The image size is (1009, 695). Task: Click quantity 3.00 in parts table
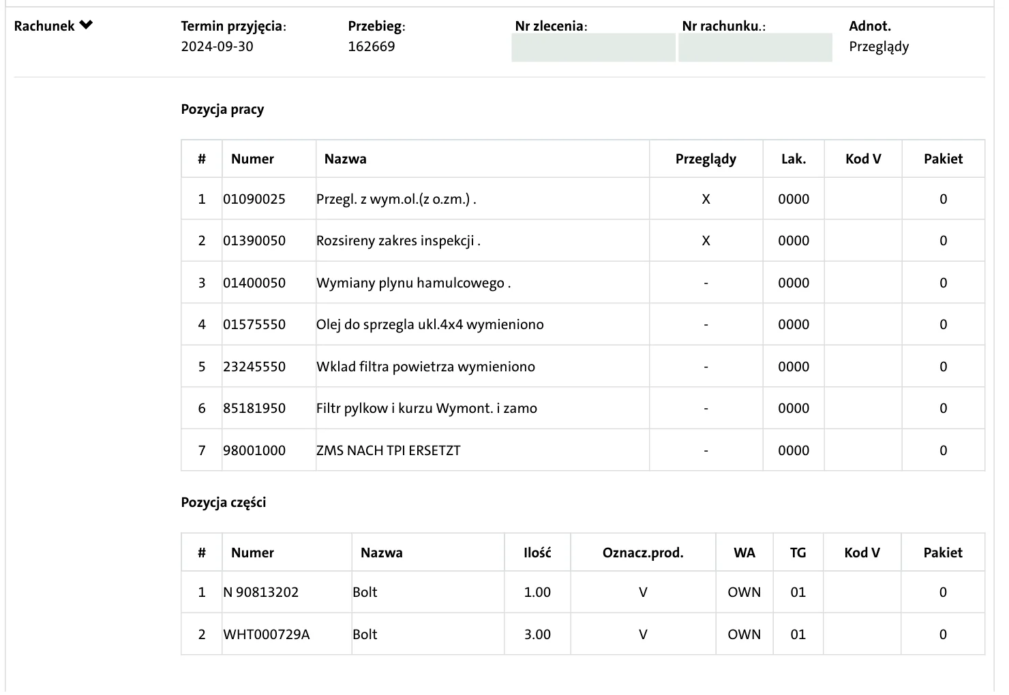537,634
